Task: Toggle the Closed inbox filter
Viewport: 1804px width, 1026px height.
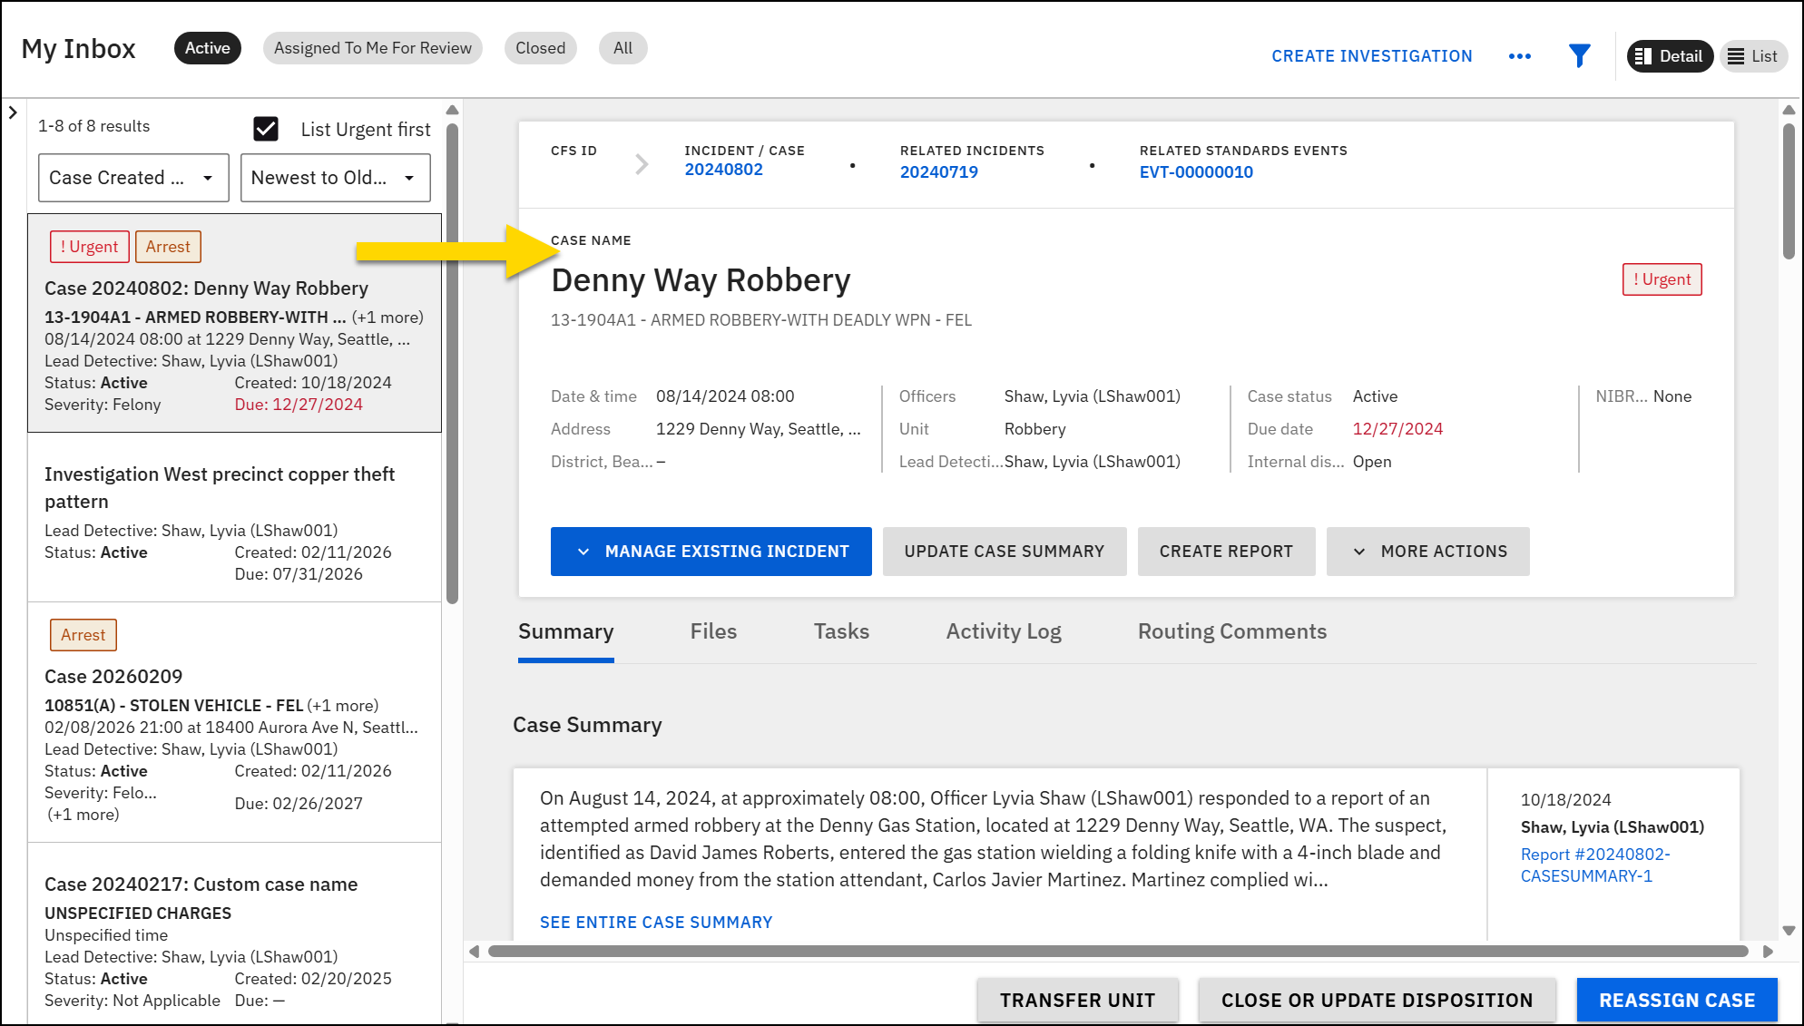Action: click(540, 48)
